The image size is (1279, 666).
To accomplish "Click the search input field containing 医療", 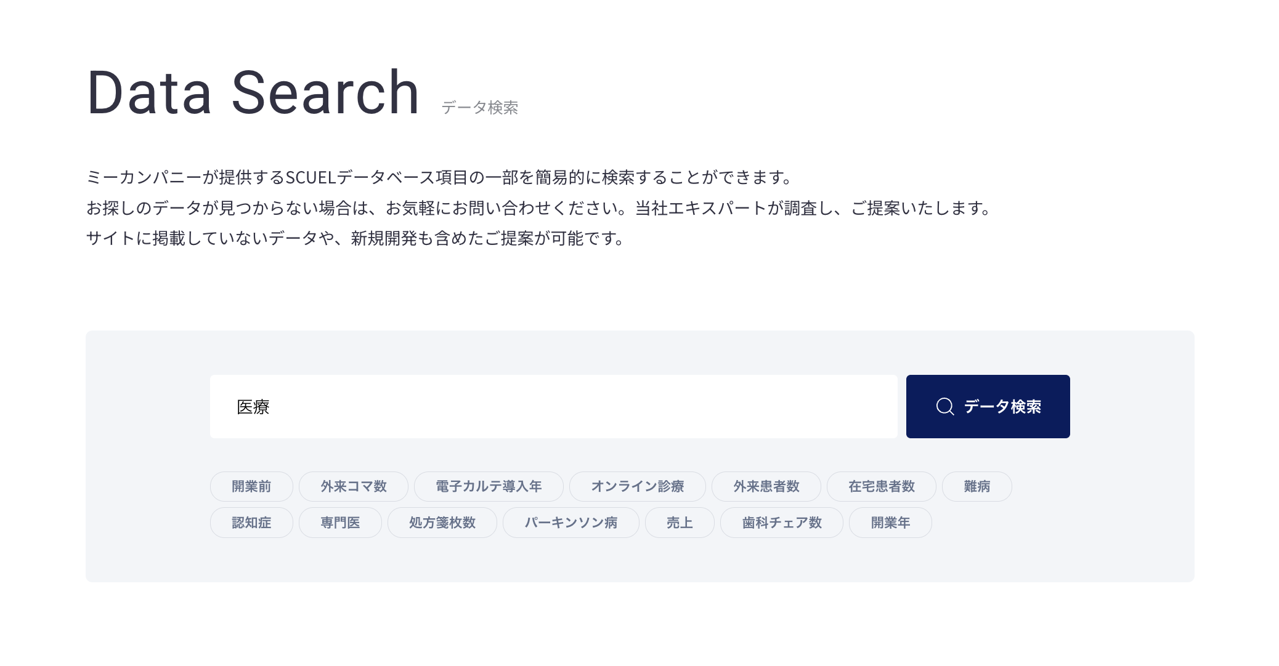I will [553, 407].
